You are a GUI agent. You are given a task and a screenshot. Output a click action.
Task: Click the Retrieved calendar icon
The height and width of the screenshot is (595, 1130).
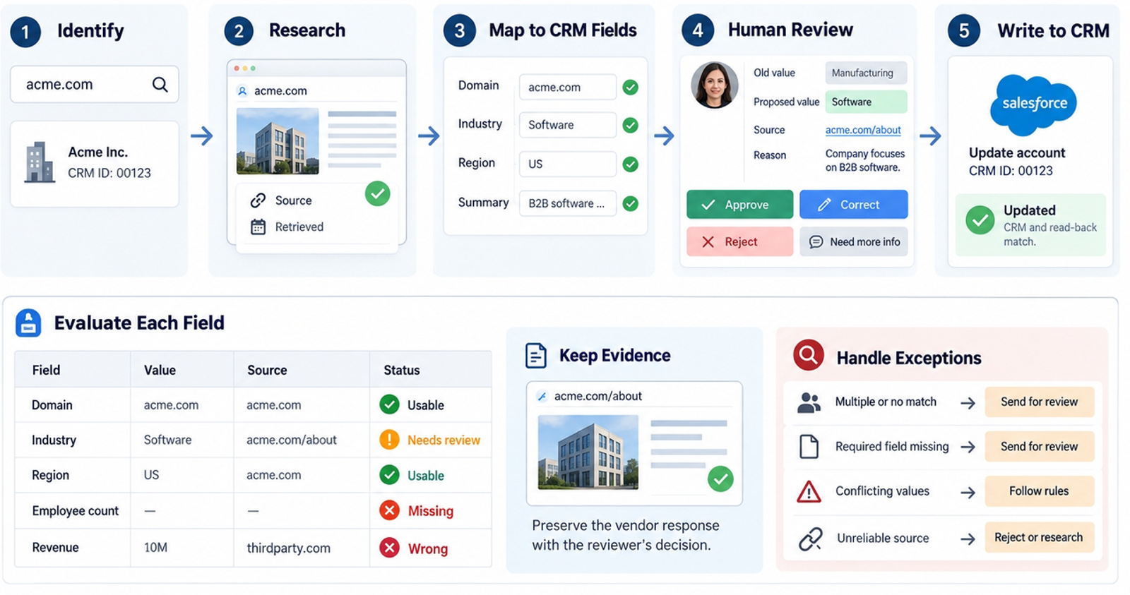(258, 227)
